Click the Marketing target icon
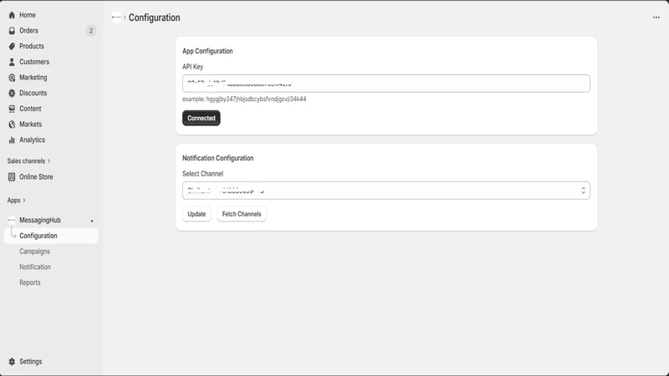 [x=12, y=78]
